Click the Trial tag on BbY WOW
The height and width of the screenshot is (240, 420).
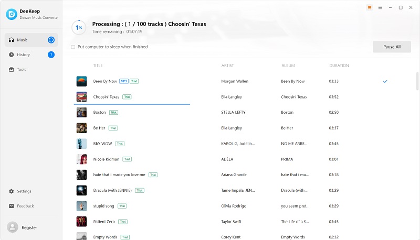pyautogui.click(x=120, y=144)
